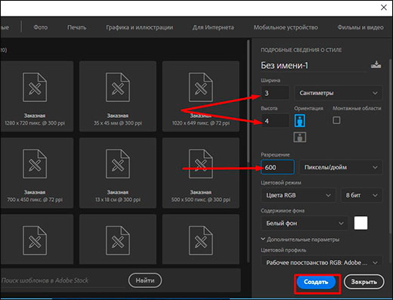The width and height of the screenshot is (393, 300).
Task: Open the Пикселы/дюйм resolution units dropdown
Action: click(341, 167)
